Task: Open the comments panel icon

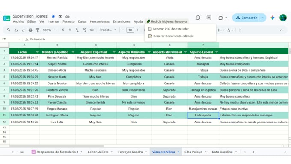Action: click(x=209, y=18)
